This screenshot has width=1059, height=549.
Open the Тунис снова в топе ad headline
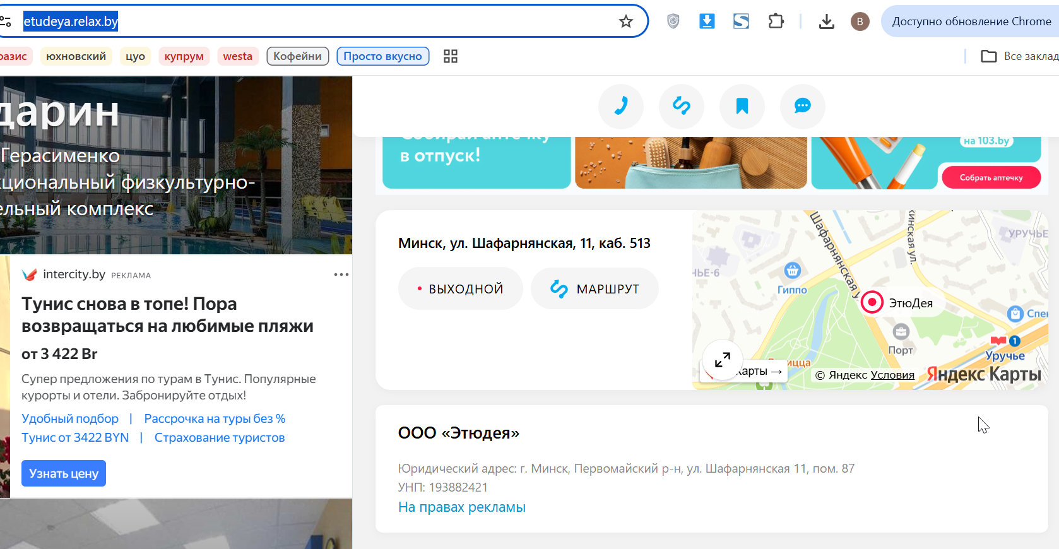click(167, 315)
